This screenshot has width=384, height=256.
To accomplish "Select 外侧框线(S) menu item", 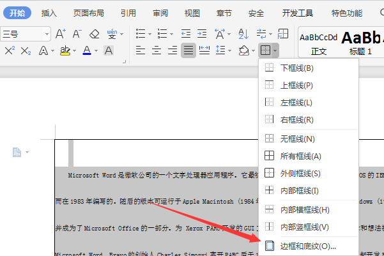I will pos(309,173).
